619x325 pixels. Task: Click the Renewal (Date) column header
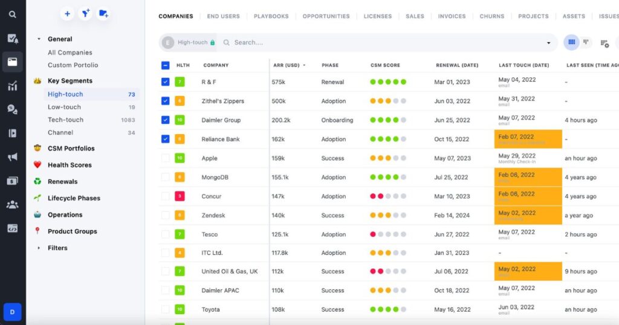pos(457,65)
